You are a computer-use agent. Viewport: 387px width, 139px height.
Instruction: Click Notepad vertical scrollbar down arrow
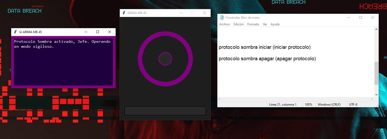pos(376,95)
